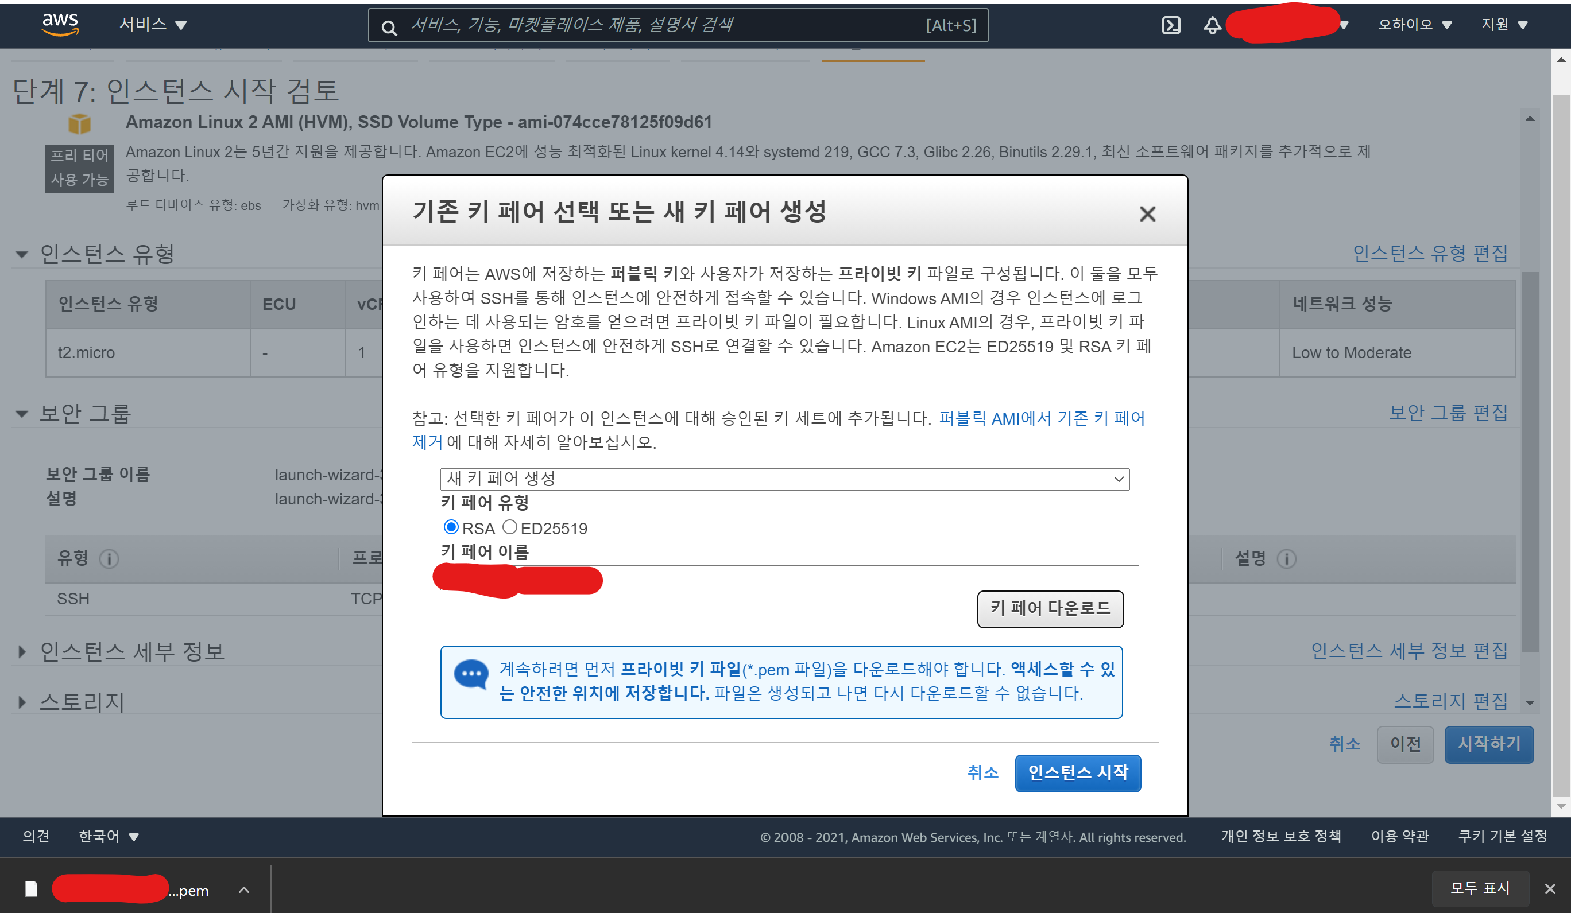Focus the AWS services search box
Image resolution: width=1571 pixels, height=913 pixels.
pos(678,26)
